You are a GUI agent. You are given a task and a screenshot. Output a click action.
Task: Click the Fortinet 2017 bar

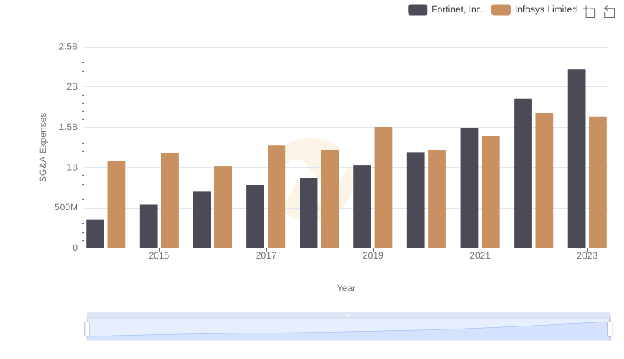pyautogui.click(x=255, y=216)
